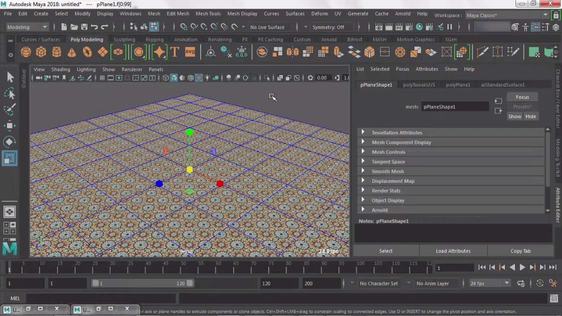The image size is (562, 316).
Task: Open the Mesh Tools menu
Action: (208, 14)
